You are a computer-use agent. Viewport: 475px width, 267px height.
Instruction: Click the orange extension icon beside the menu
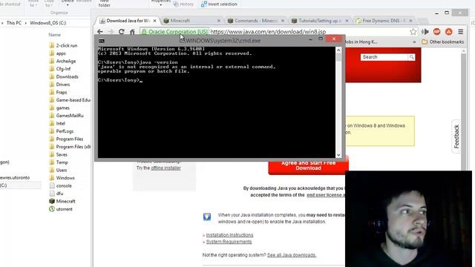pos(448,31)
